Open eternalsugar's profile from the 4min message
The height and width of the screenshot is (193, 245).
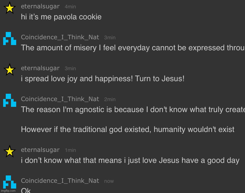(x=40, y=7)
